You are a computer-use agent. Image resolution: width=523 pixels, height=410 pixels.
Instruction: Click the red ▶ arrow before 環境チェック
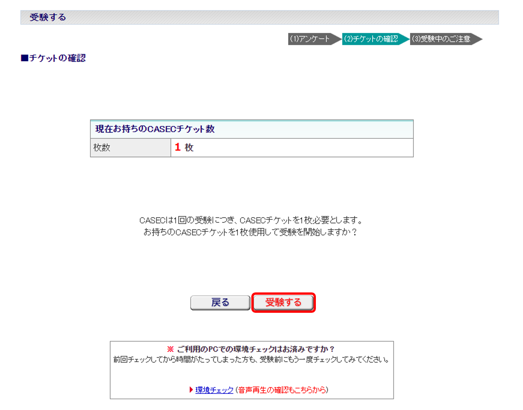pyautogui.click(x=191, y=390)
